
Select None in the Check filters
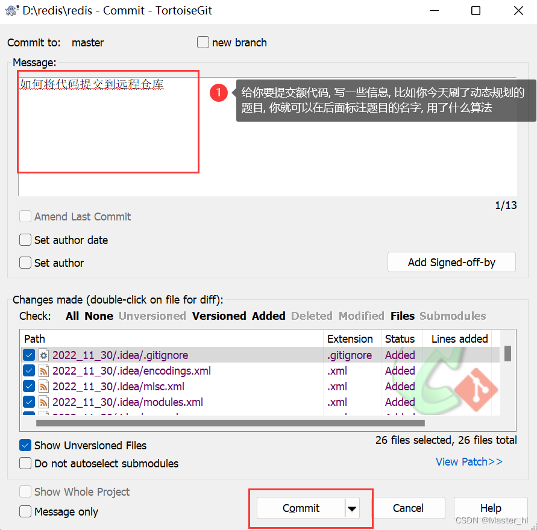click(x=99, y=316)
